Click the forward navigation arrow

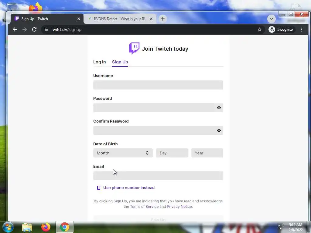point(25,29)
